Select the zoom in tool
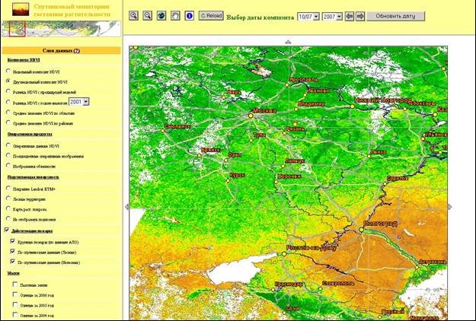Image resolution: width=476 pixels, height=321 pixels. [x=134, y=15]
